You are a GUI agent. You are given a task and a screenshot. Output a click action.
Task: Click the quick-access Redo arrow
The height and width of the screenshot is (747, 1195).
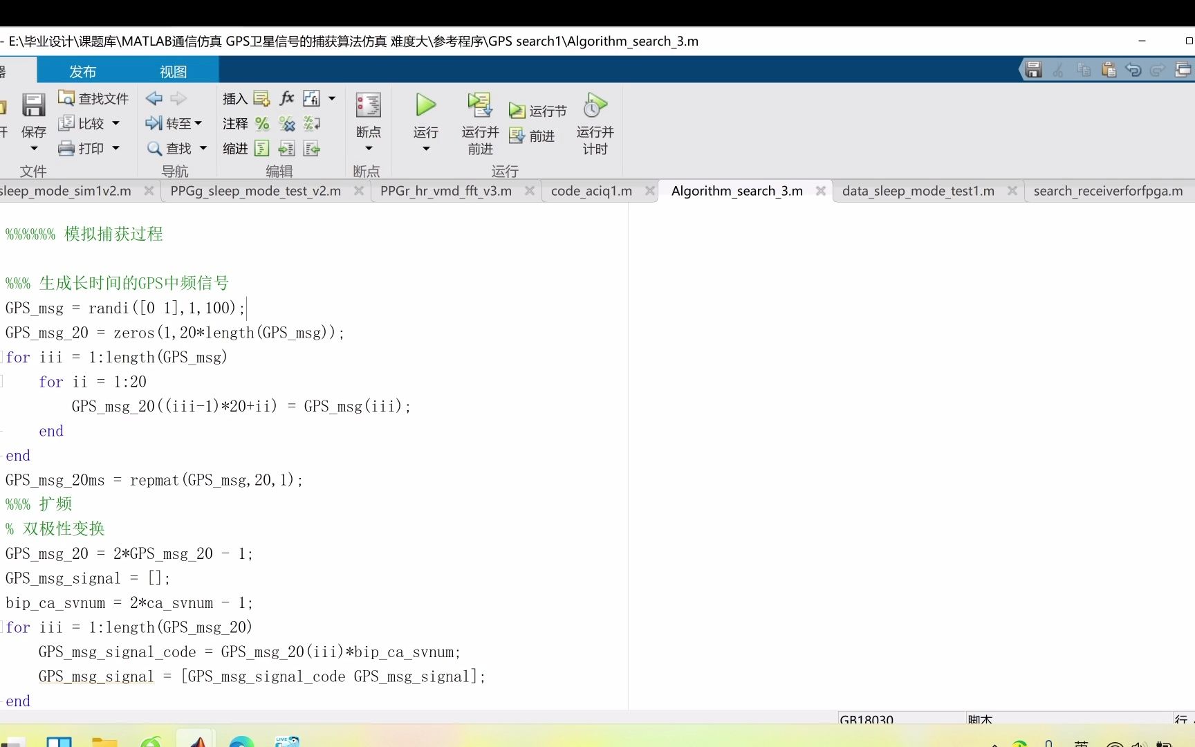coord(1158,69)
